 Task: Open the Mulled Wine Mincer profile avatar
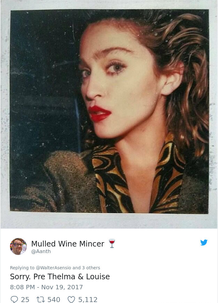(x=18, y=247)
